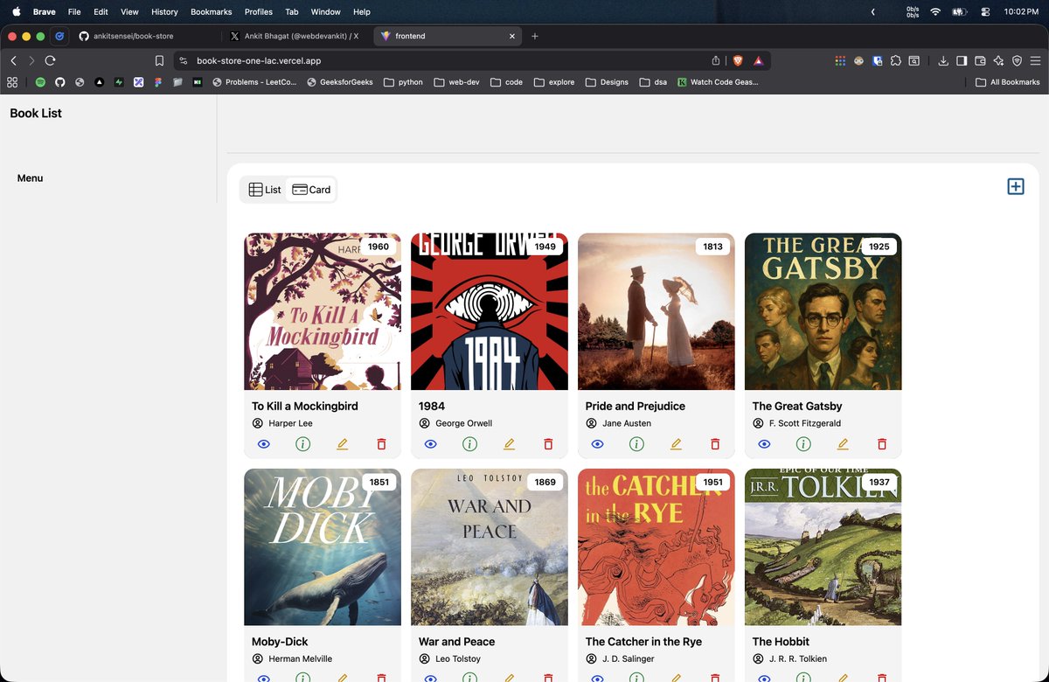The width and height of the screenshot is (1049, 682).
Task: Edit the 1984 book entry
Action: pyautogui.click(x=509, y=444)
